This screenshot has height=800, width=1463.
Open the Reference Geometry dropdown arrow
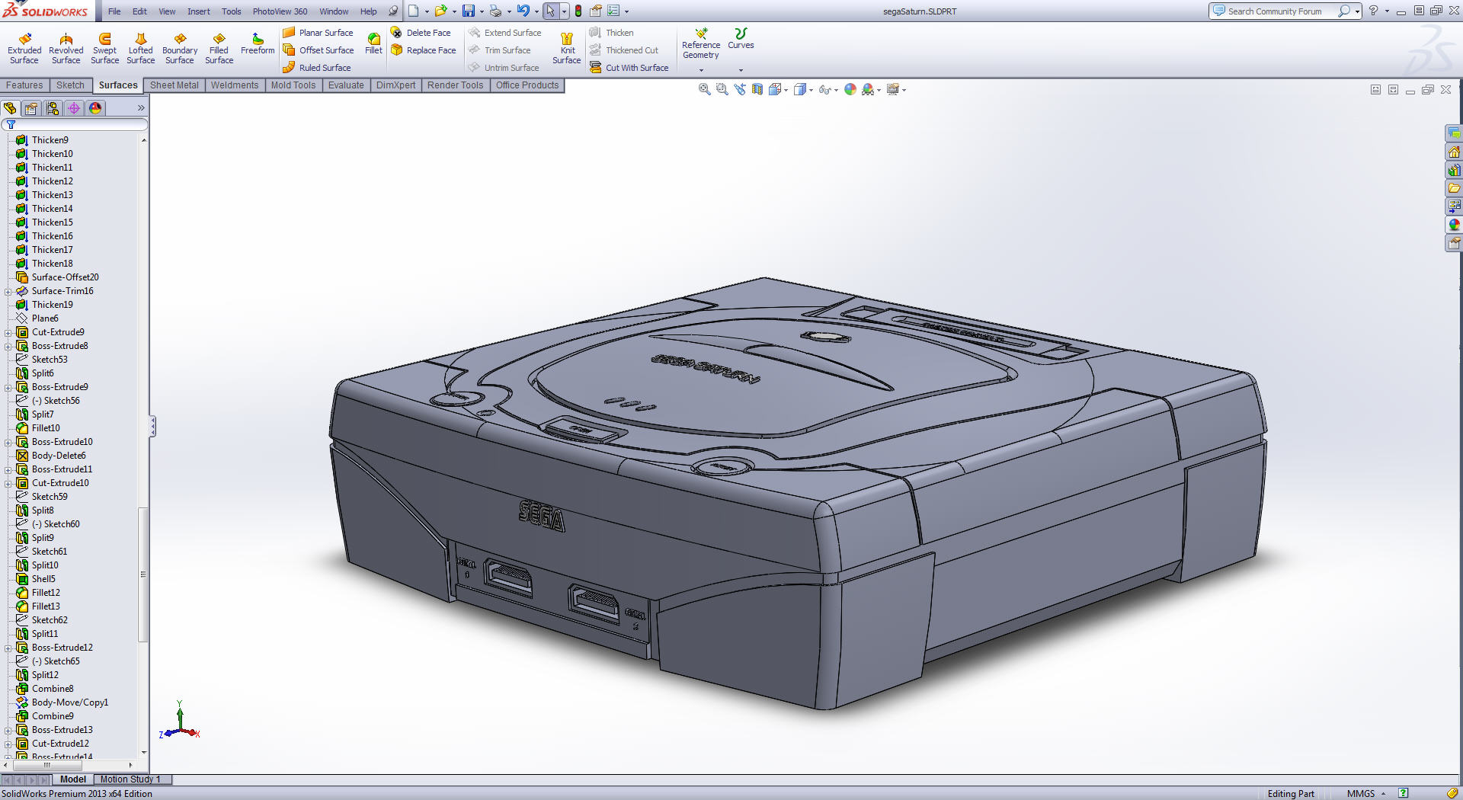[701, 70]
